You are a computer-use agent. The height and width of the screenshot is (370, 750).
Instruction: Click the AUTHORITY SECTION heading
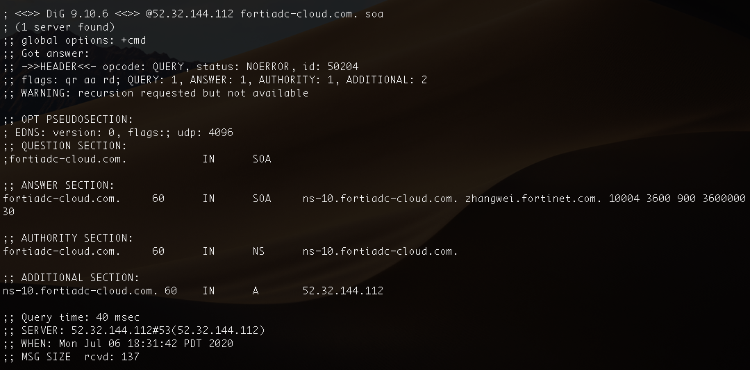77,238
